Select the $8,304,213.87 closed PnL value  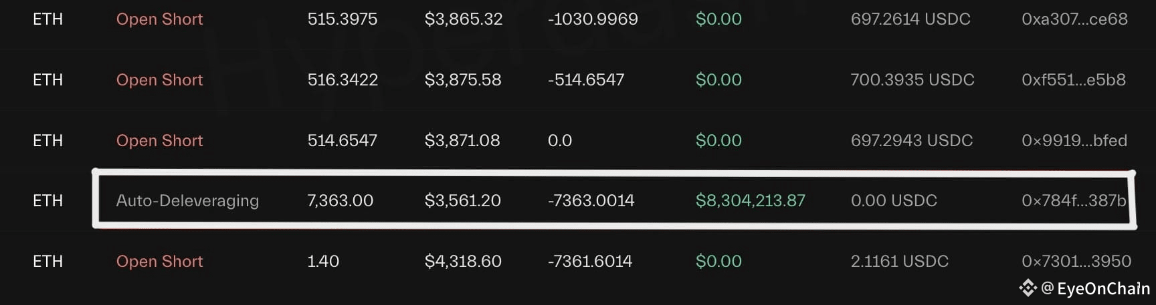click(750, 201)
